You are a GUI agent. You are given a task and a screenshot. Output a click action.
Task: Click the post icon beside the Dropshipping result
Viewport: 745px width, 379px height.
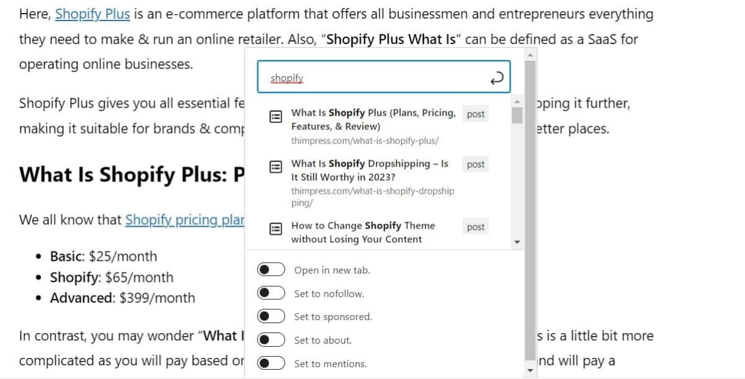click(276, 167)
